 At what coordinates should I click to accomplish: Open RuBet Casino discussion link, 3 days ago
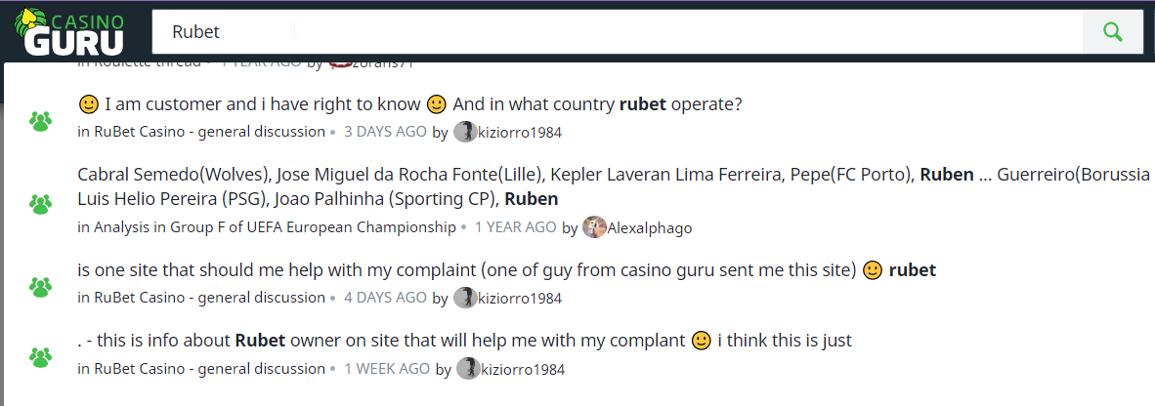click(x=209, y=132)
